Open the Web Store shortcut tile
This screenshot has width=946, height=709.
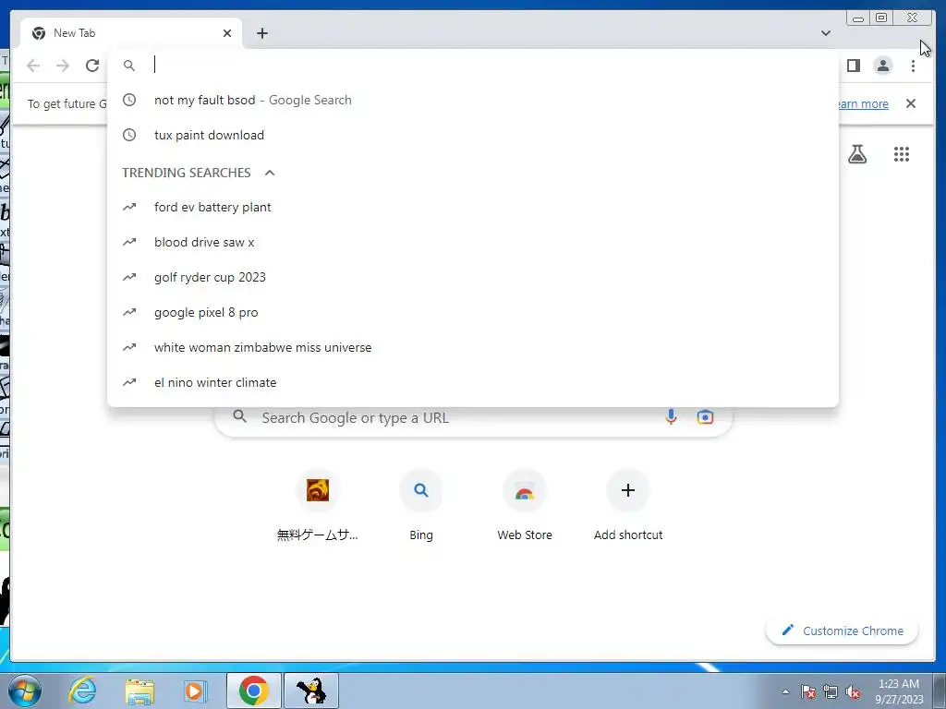point(525,505)
